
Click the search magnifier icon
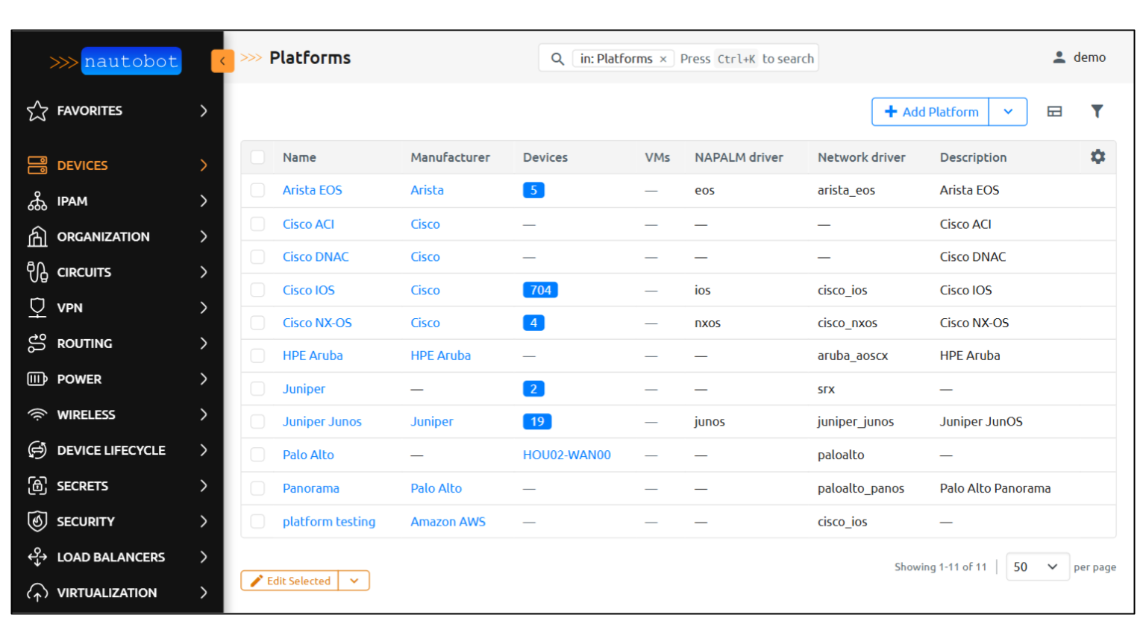pyautogui.click(x=557, y=58)
